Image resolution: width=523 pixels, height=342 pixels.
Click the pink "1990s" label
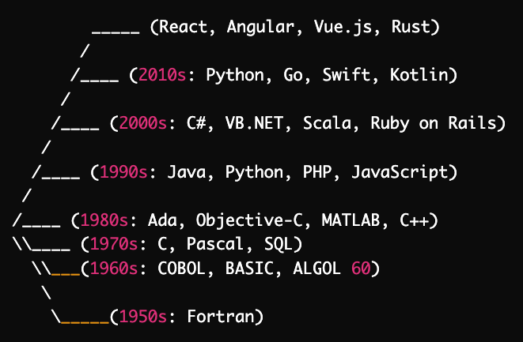click(123, 171)
